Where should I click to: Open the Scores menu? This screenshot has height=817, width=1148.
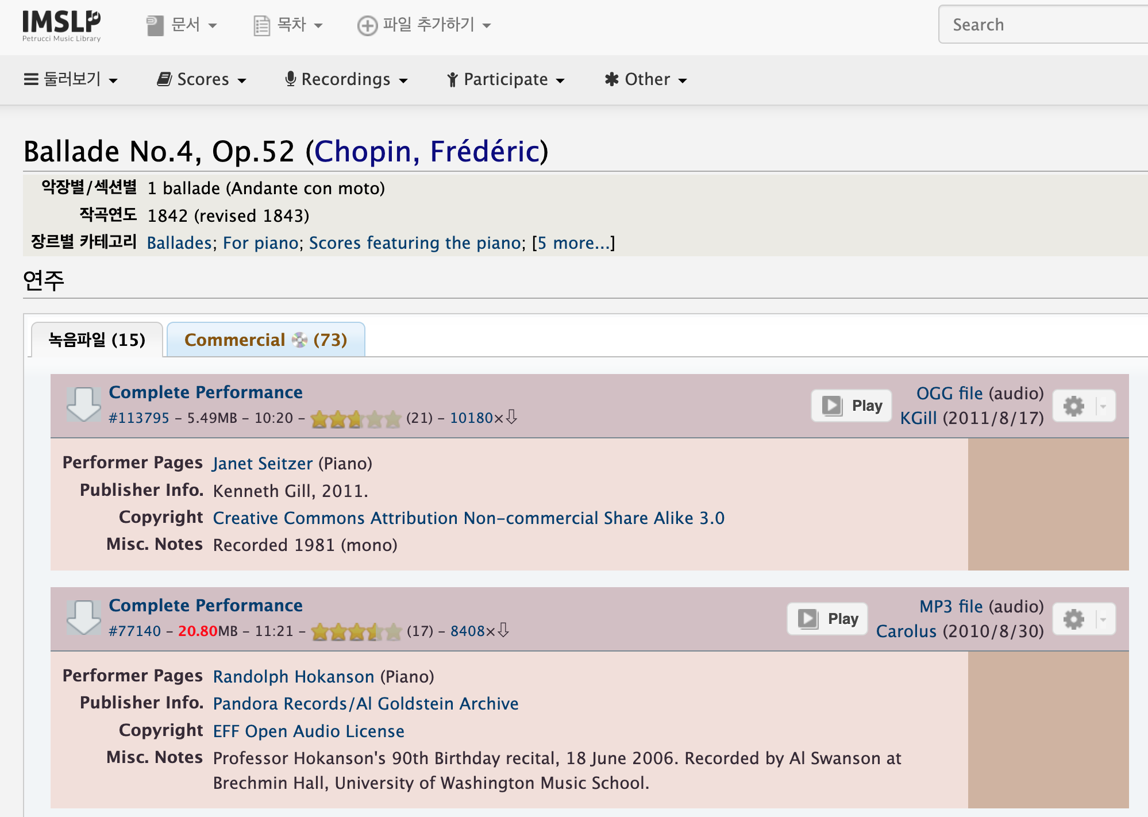point(202,79)
